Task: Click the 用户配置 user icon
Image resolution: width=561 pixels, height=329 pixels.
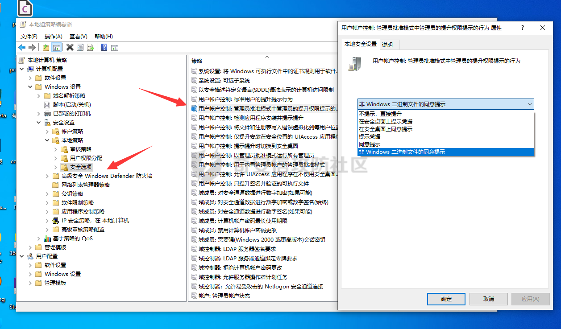Action: click(30, 256)
